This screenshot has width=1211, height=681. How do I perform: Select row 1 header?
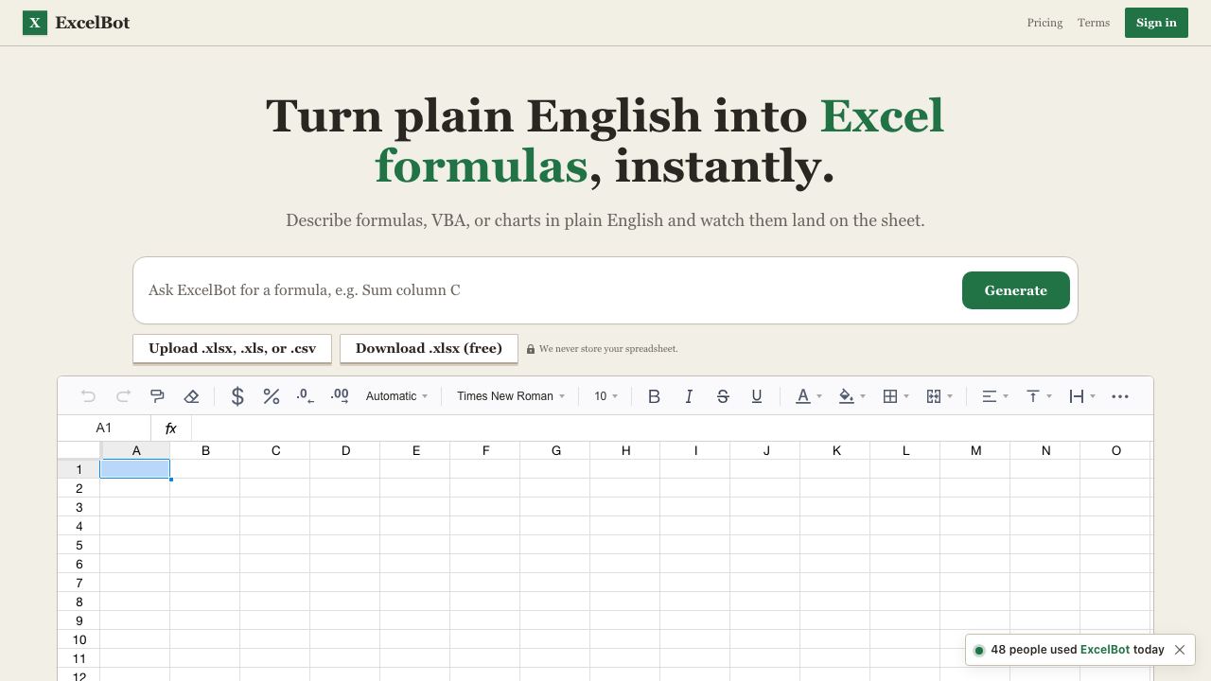coord(79,469)
